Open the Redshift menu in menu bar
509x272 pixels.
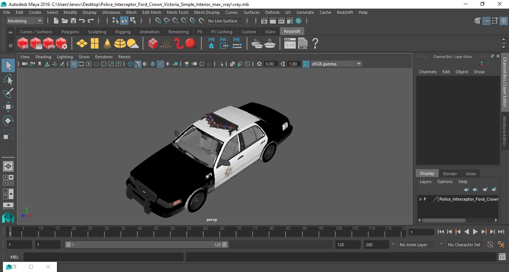click(345, 12)
